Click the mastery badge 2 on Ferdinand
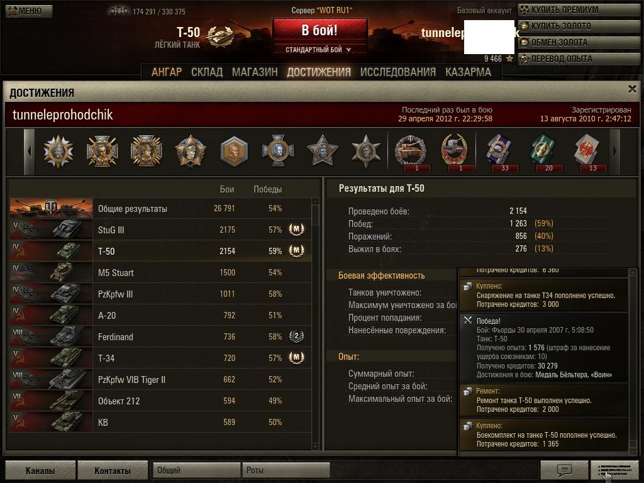Viewport: 644px width, 483px height. point(296,336)
